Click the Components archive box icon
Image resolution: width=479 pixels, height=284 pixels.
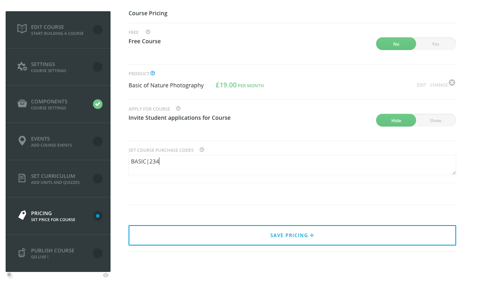click(22, 104)
